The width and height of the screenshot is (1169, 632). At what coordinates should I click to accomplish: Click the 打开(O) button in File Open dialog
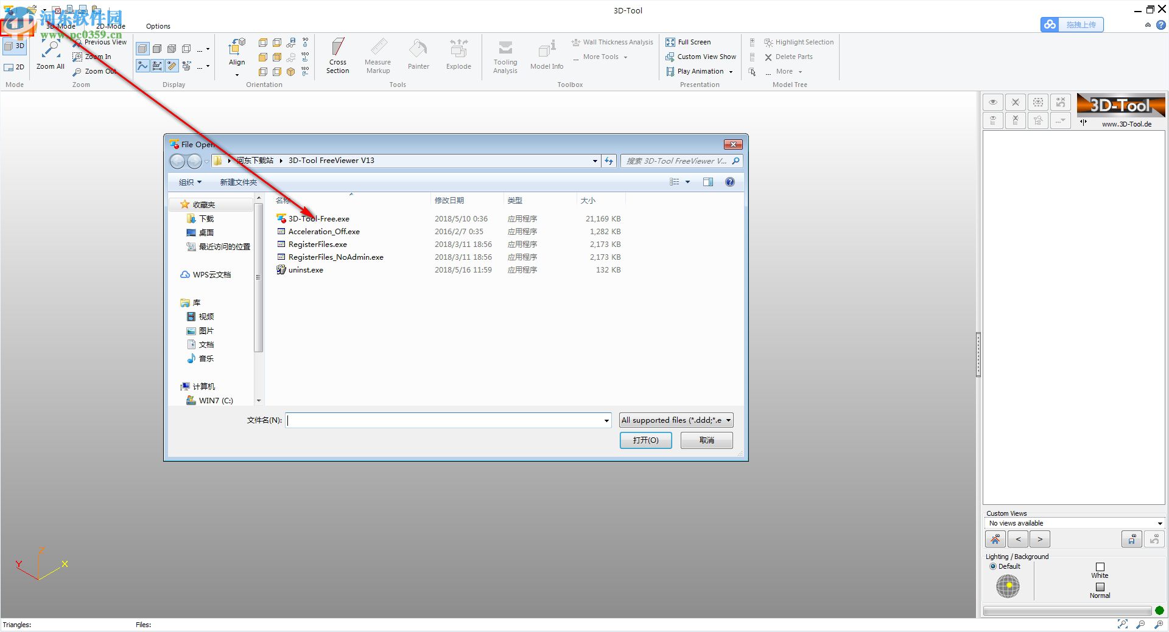coord(645,440)
